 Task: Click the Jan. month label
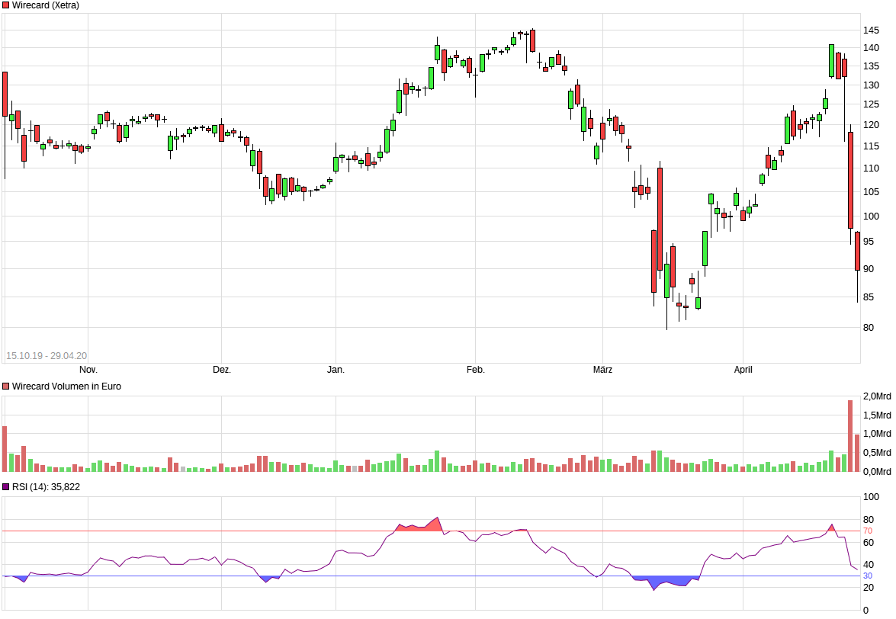click(336, 370)
